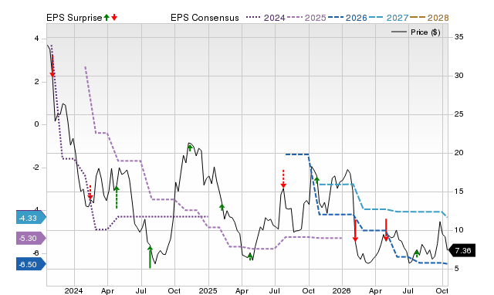This screenshot has height=295, width=494.
Task: Click the red surprise arrow in early 2026
Action: pos(355,230)
